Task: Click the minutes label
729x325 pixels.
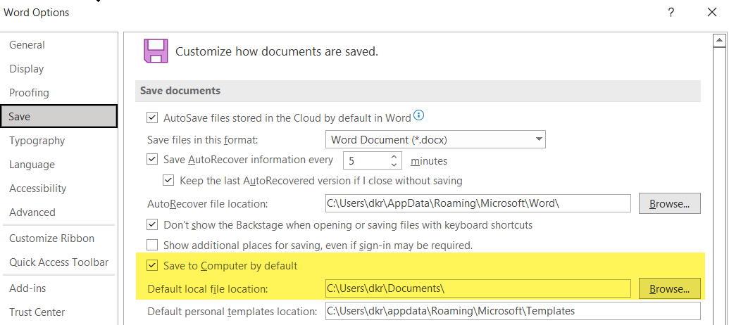Action: pyautogui.click(x=429, y=161)
